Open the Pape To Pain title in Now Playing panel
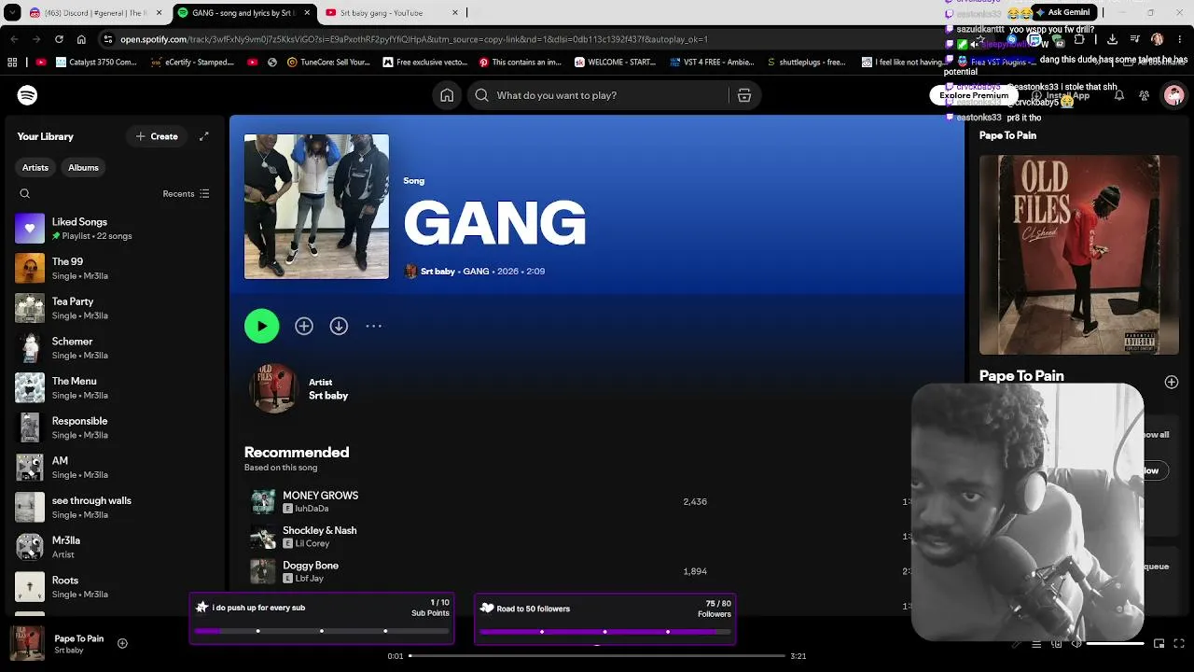 coord(1021,376)
